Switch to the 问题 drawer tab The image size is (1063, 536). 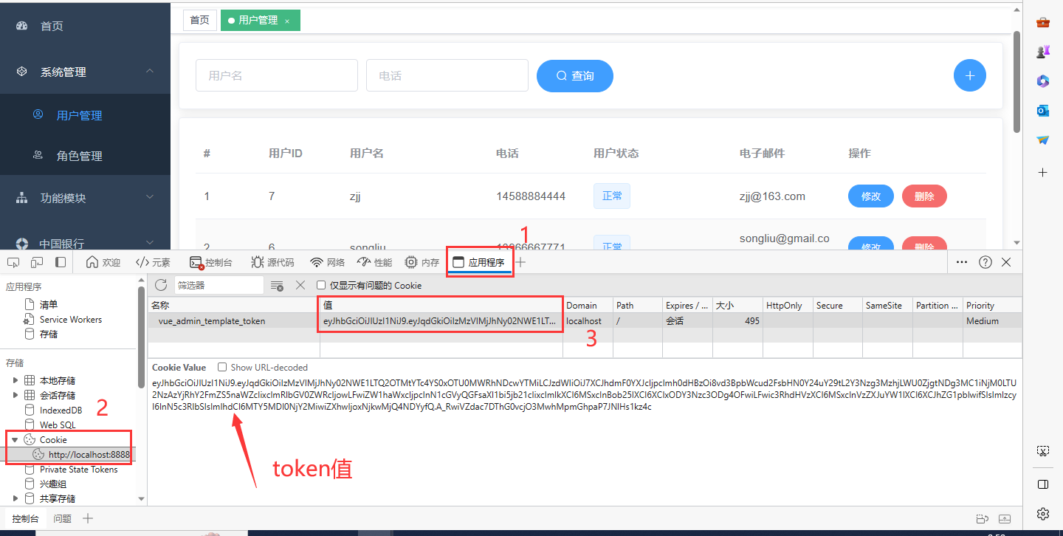[x=63, y=518]
